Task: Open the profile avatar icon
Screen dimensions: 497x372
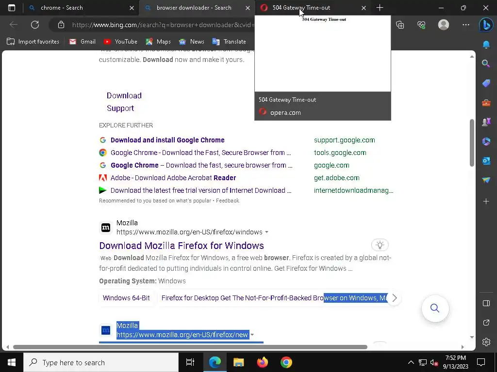Action: 444,25
